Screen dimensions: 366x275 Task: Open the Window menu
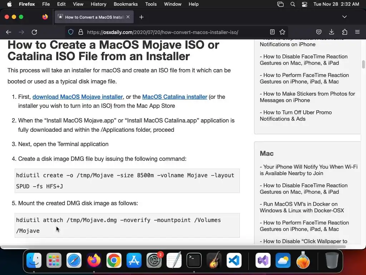pyautogui.click(x=173, y=4)
